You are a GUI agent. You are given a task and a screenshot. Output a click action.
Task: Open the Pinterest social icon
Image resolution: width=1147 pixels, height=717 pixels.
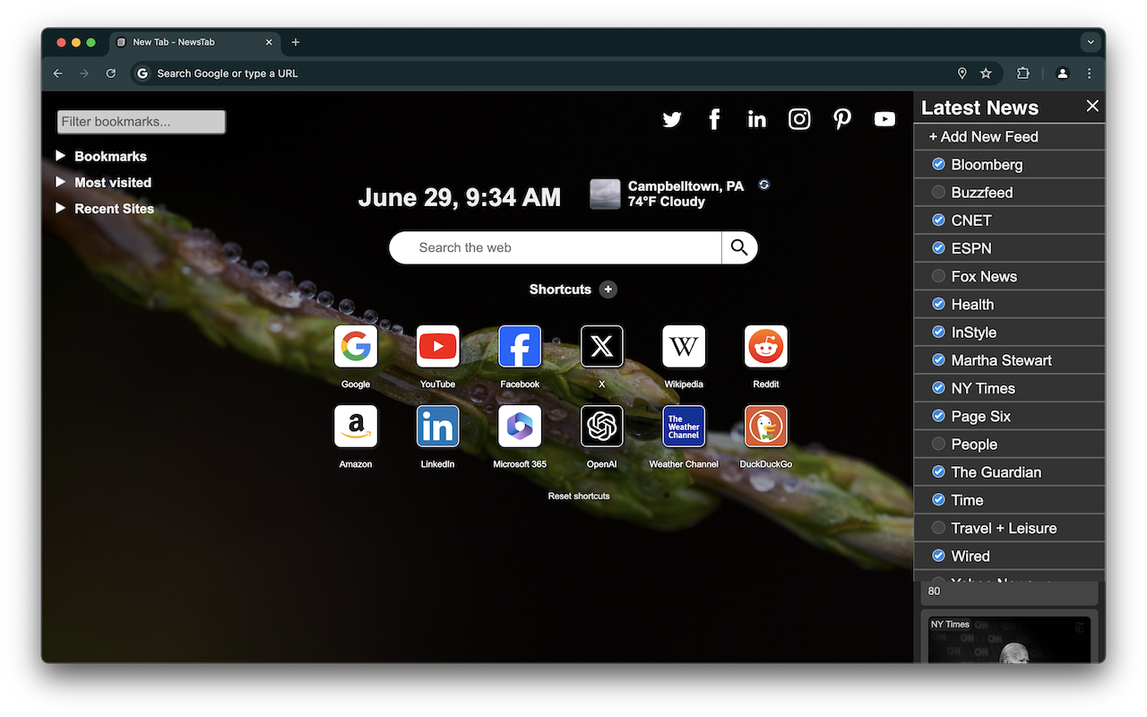[842, 119]
